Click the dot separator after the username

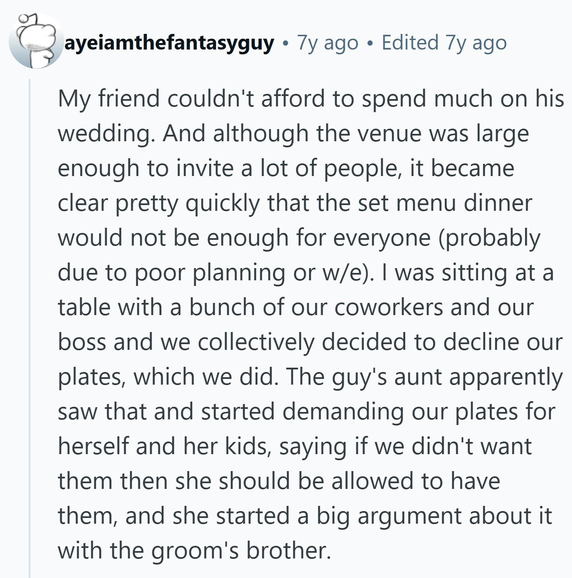(285, 43)
